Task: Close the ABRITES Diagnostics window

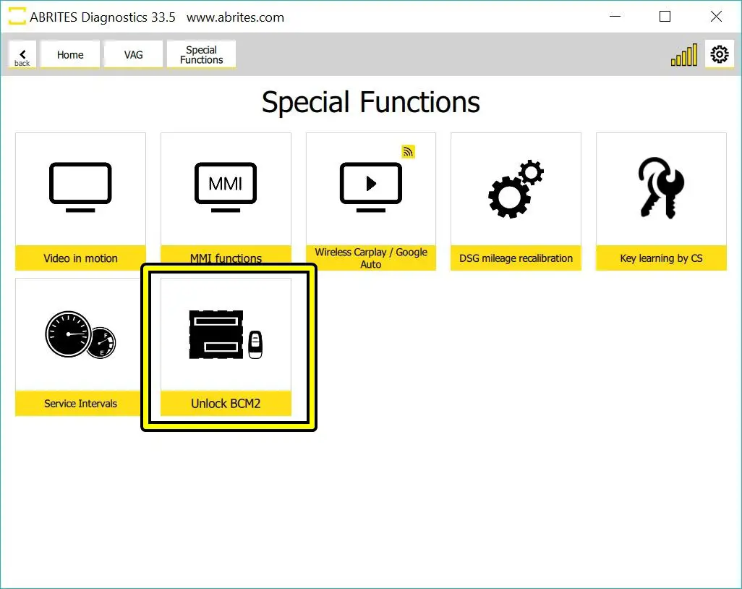Action: click(x=716, y=17)
